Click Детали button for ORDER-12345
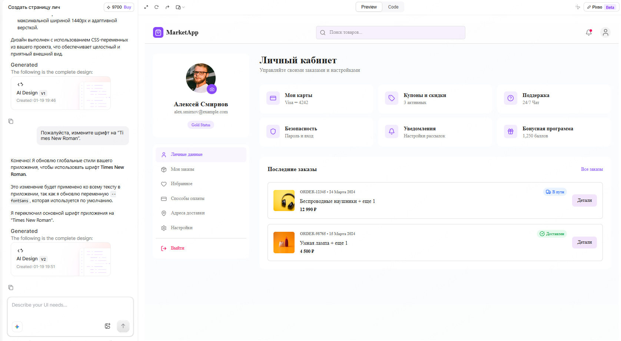Viewport: 621px width, 341px height. [x=584, y=200]
